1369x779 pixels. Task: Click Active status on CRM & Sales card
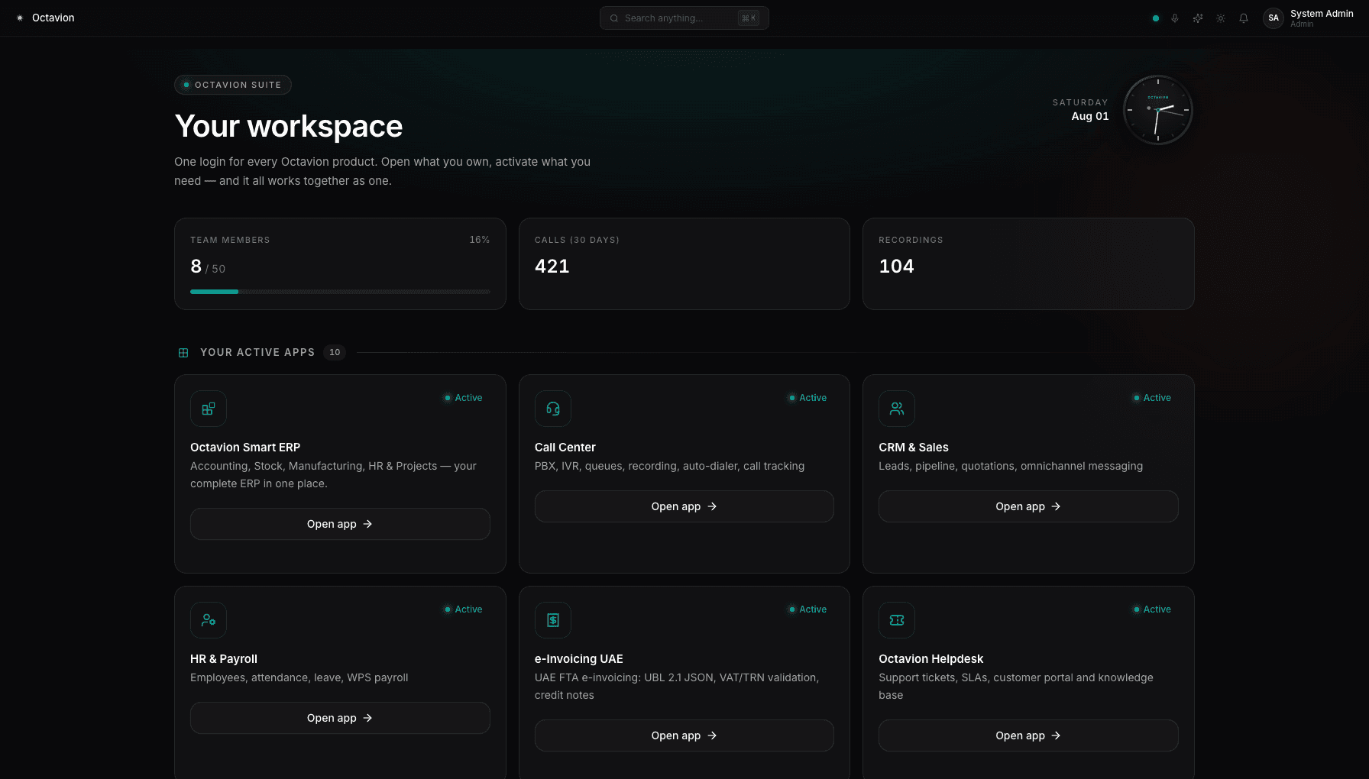point(1152,398)
